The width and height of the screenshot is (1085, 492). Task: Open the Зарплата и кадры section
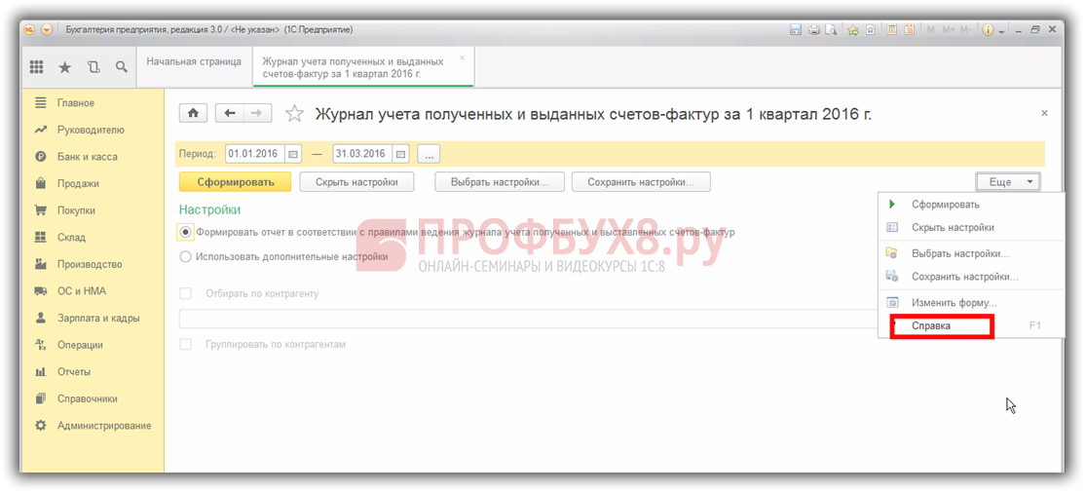pos(92,319)
